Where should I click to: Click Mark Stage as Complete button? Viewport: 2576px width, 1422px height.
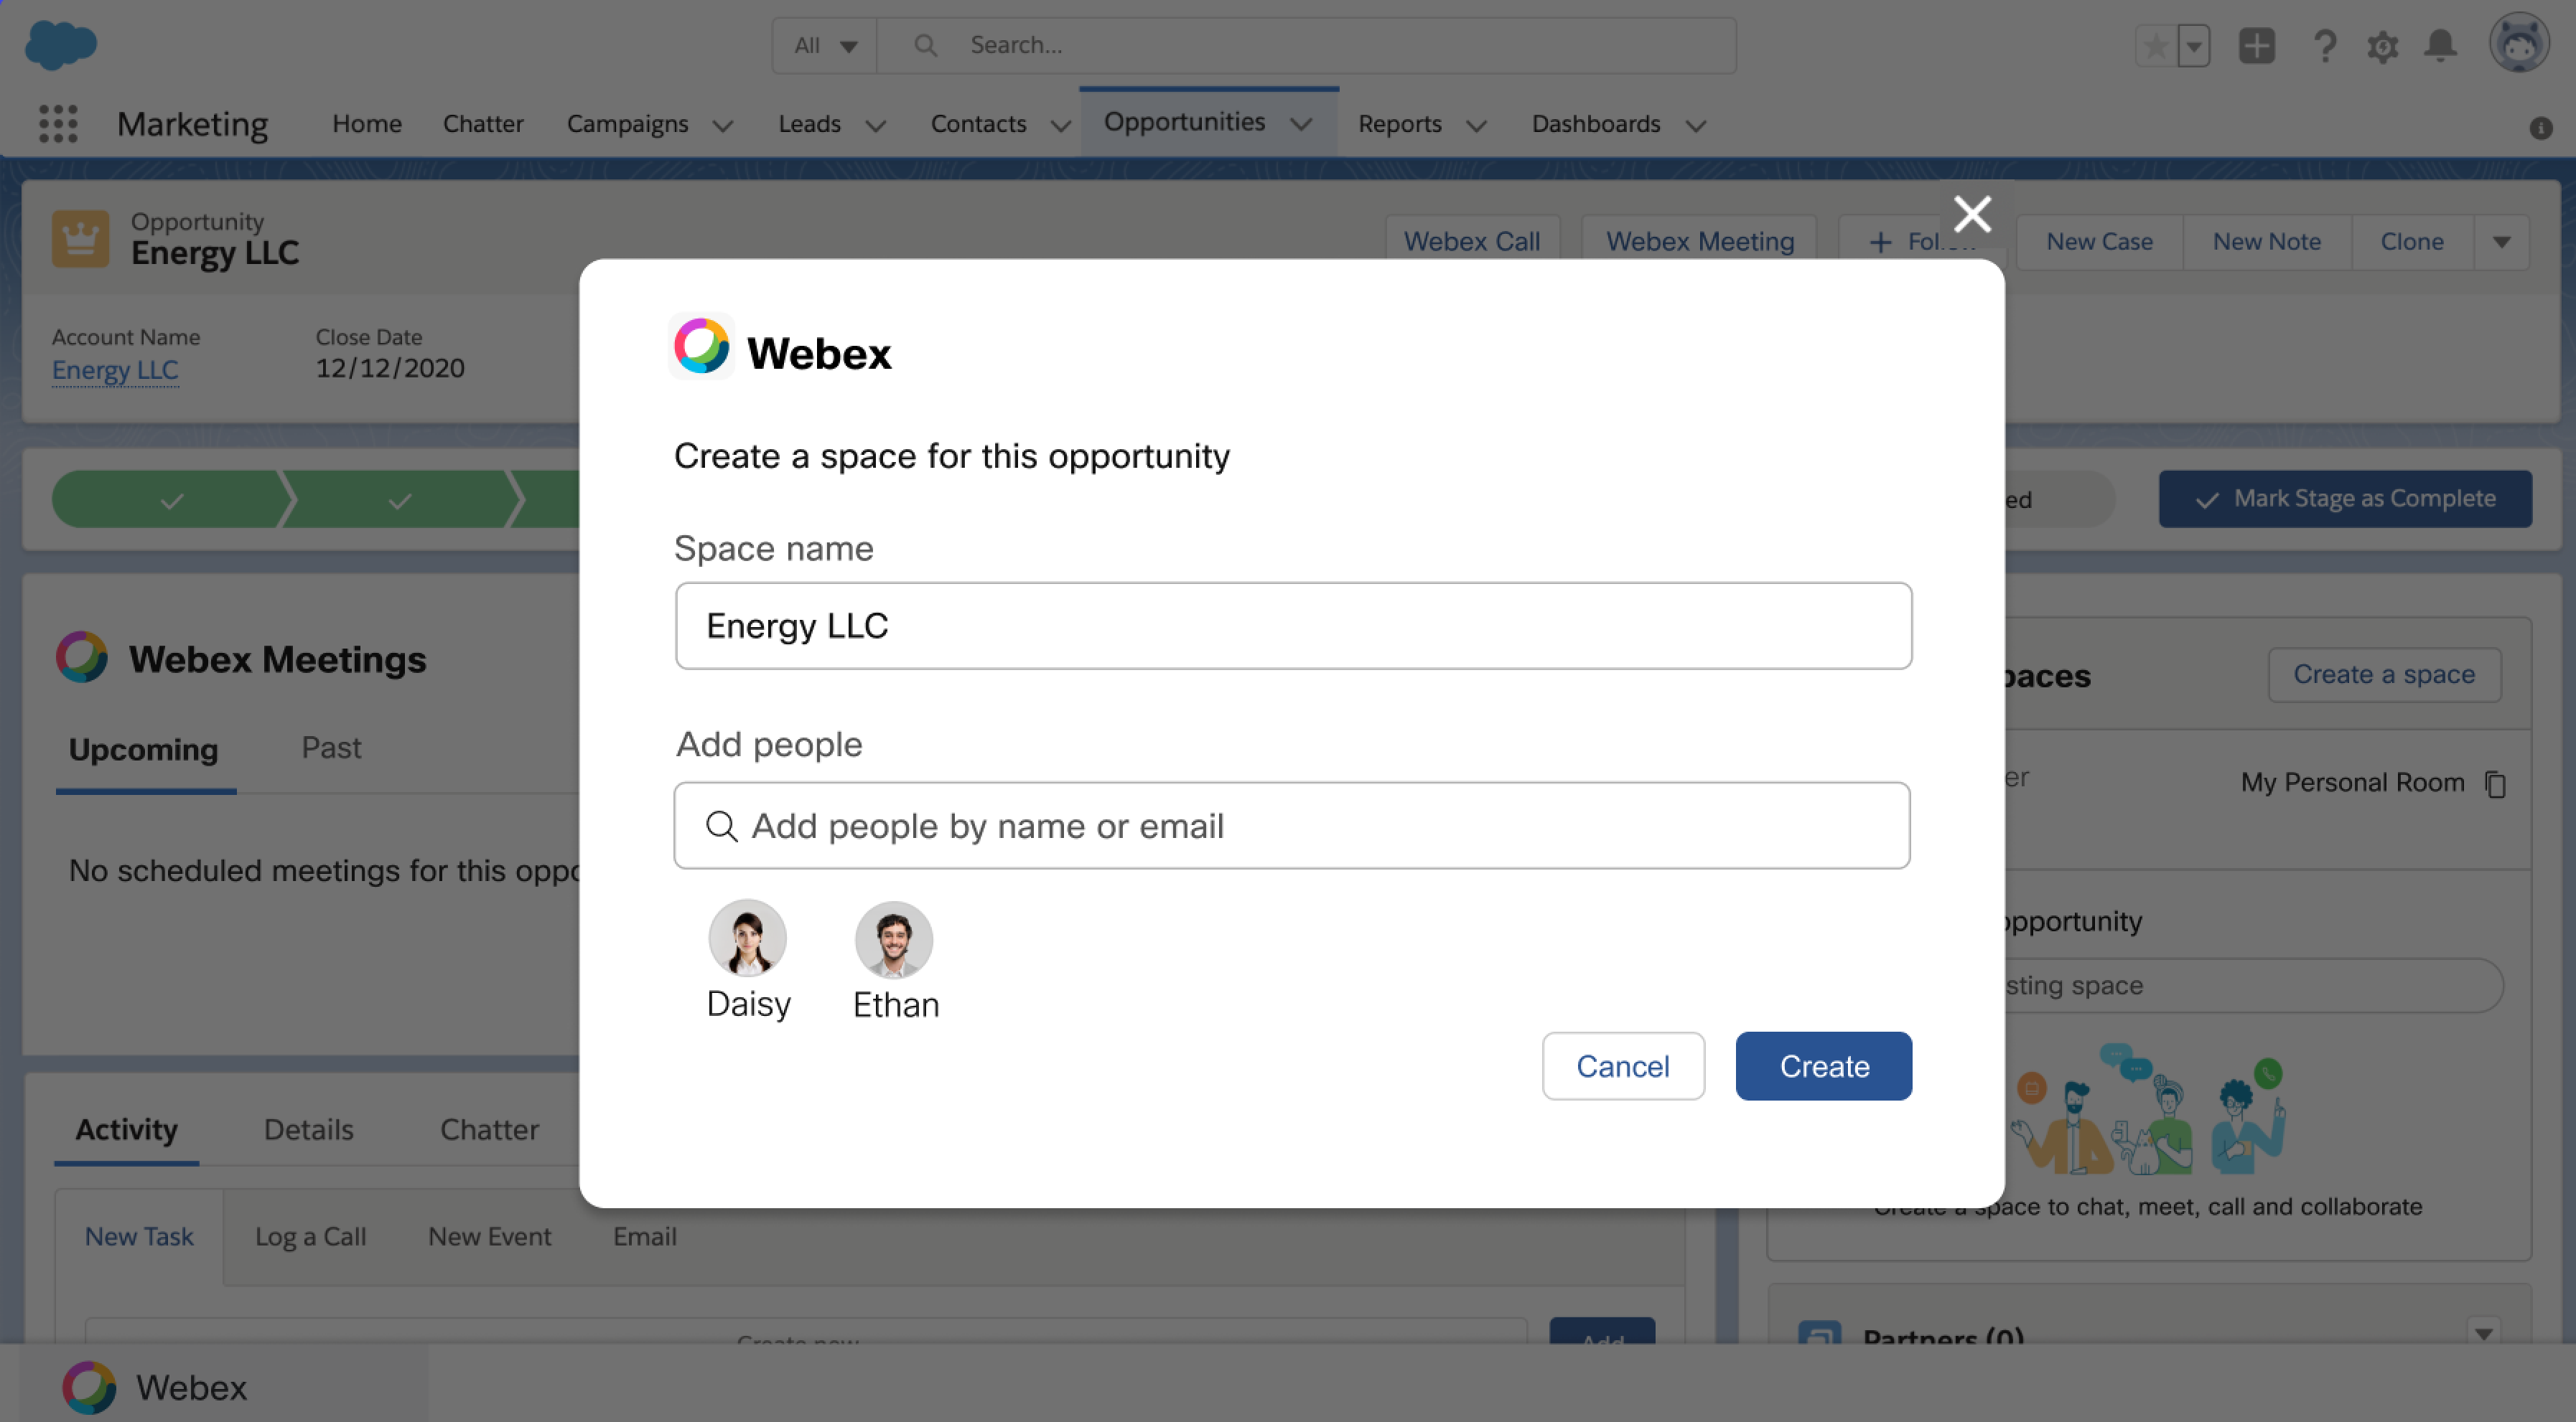pyautogui.click(x=2345, y=499)
